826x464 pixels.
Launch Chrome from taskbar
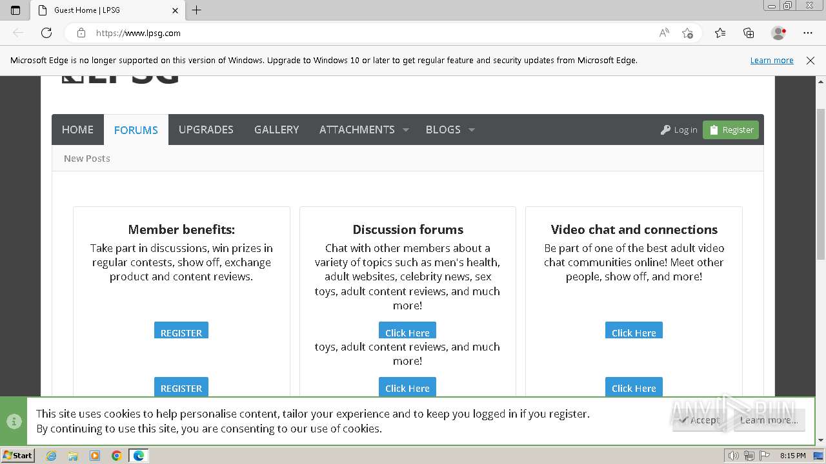[x=116, y=456]
